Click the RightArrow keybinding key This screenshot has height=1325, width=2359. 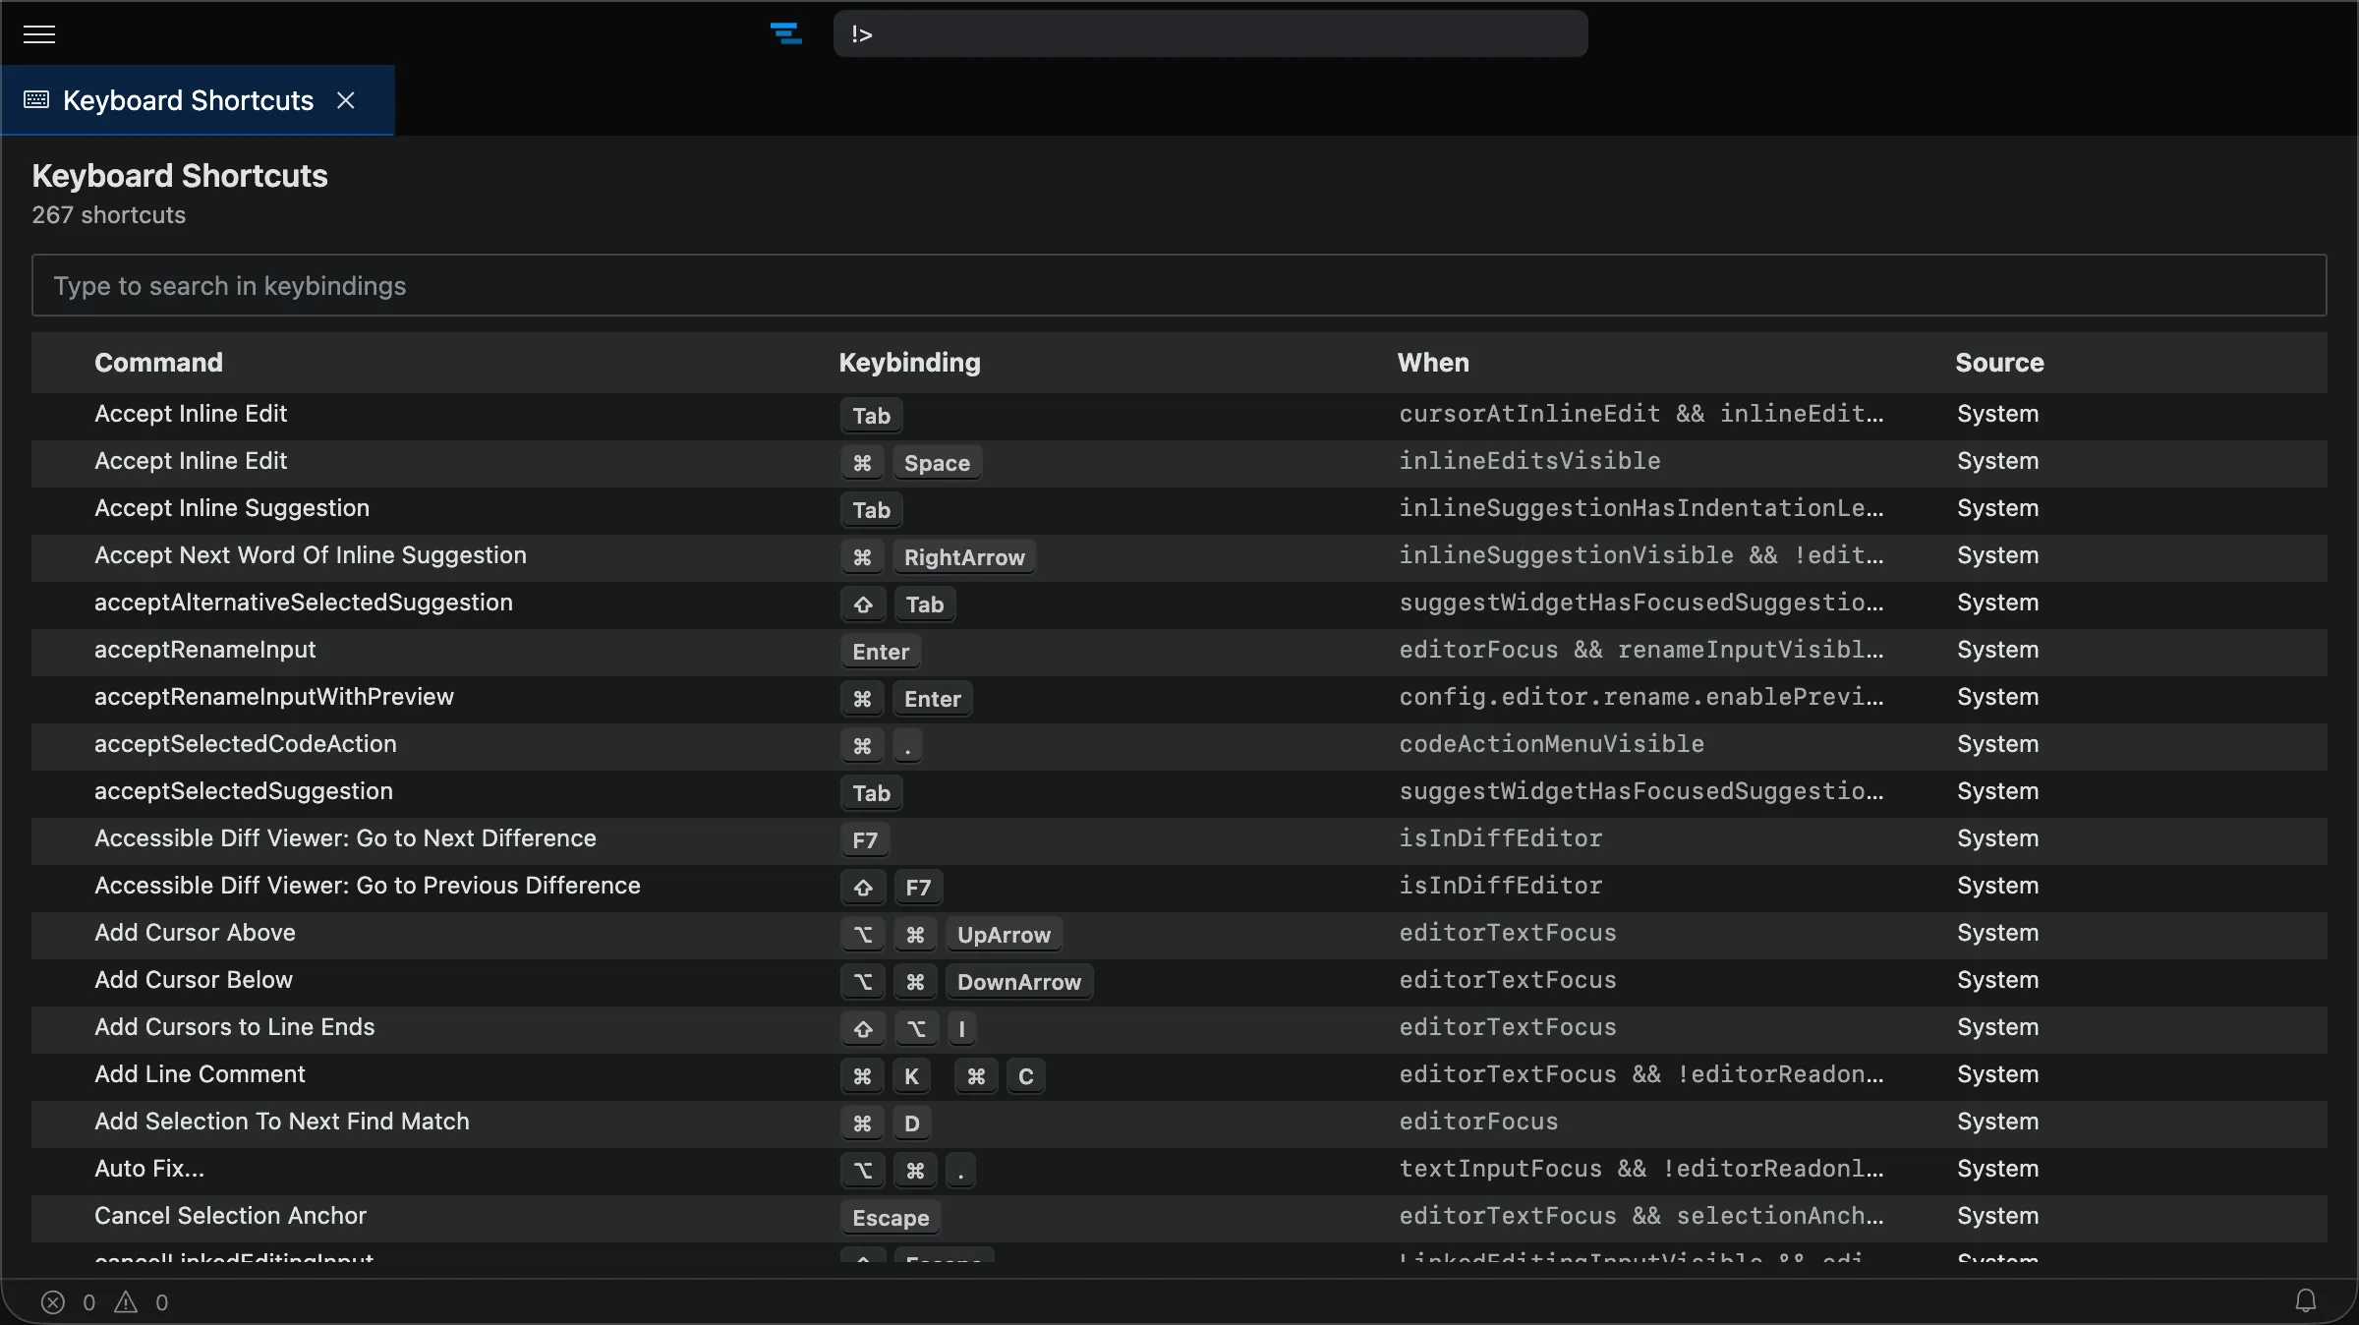click(x=964, y=557)
